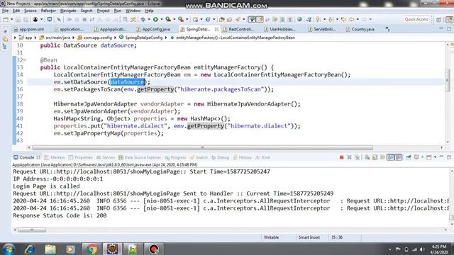Collapse the method fold at line 32
This screenshot has height=255, width=454.
[x=25, y=59]
